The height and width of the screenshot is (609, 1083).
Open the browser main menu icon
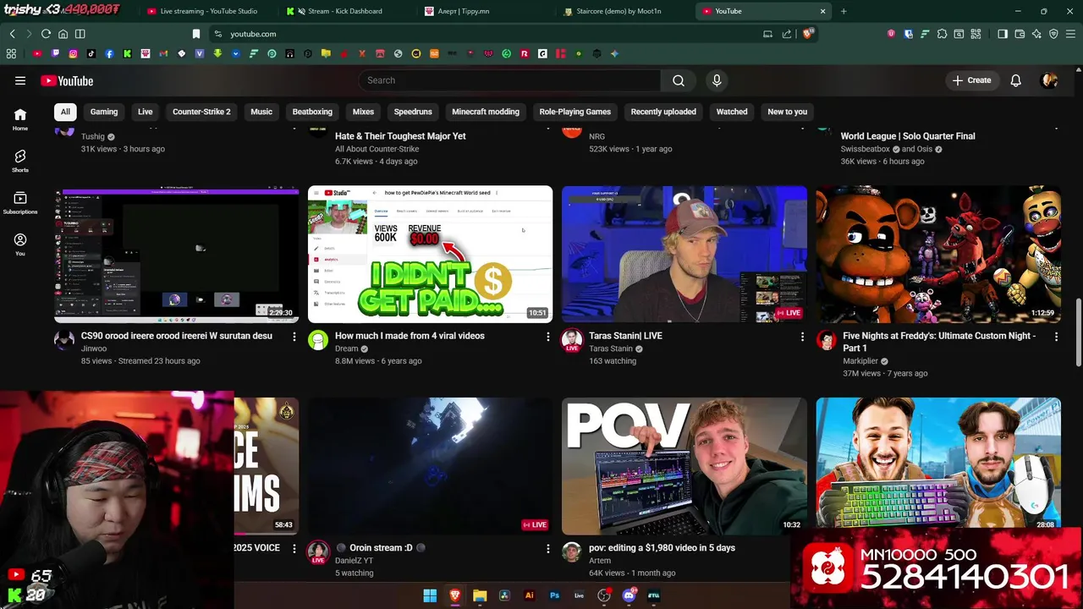coord(1070,34)
